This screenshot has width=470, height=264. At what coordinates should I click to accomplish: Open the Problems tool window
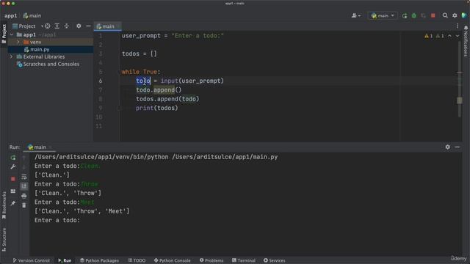tap(211, 260)
